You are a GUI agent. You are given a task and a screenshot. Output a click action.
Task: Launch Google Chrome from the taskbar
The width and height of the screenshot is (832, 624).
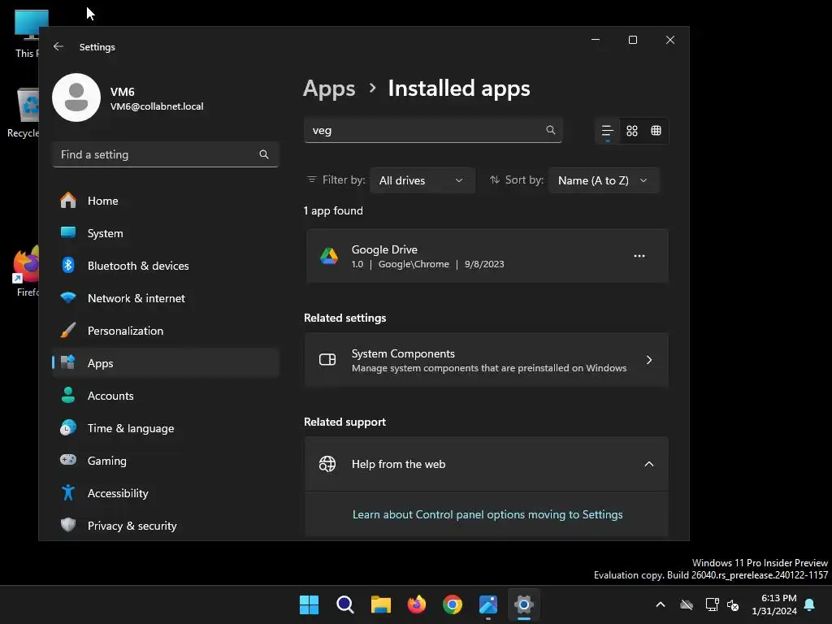(x=452, y=604)
